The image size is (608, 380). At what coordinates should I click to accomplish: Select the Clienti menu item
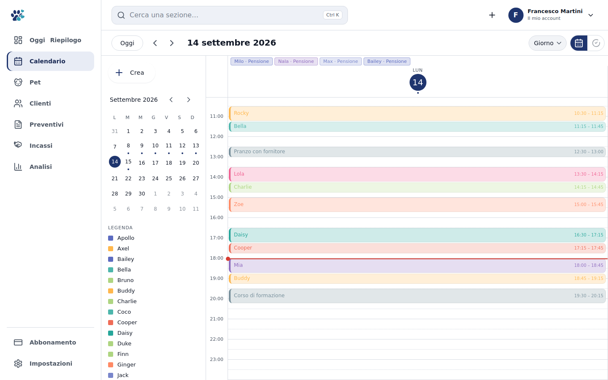point(50,103)
